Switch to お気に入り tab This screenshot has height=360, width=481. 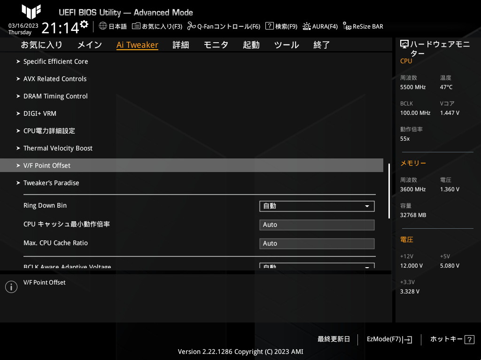(x=42, y=45)
